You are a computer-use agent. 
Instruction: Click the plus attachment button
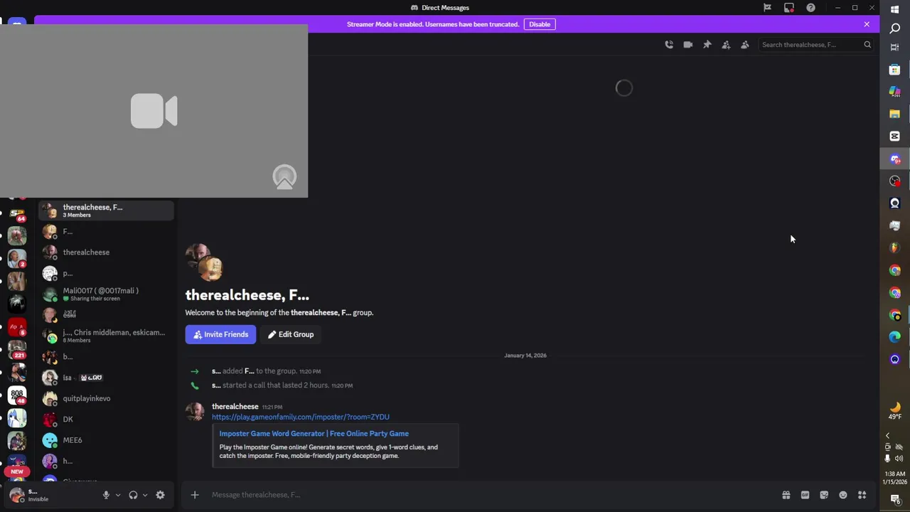tap(195, 495)
